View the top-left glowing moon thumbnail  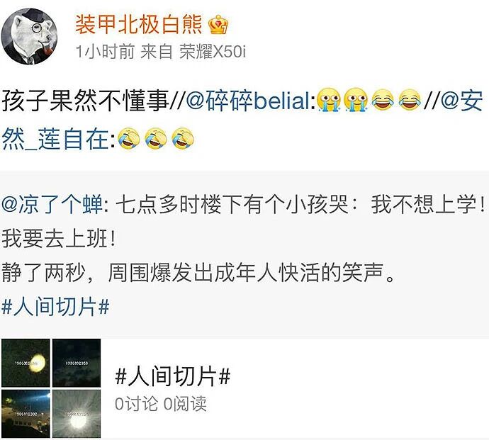[26, 363]
